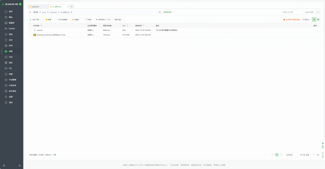Click the 计算 calculate size link

[x=54, y=155]
